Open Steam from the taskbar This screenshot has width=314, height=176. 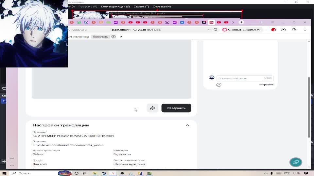(x=104, y=173)
